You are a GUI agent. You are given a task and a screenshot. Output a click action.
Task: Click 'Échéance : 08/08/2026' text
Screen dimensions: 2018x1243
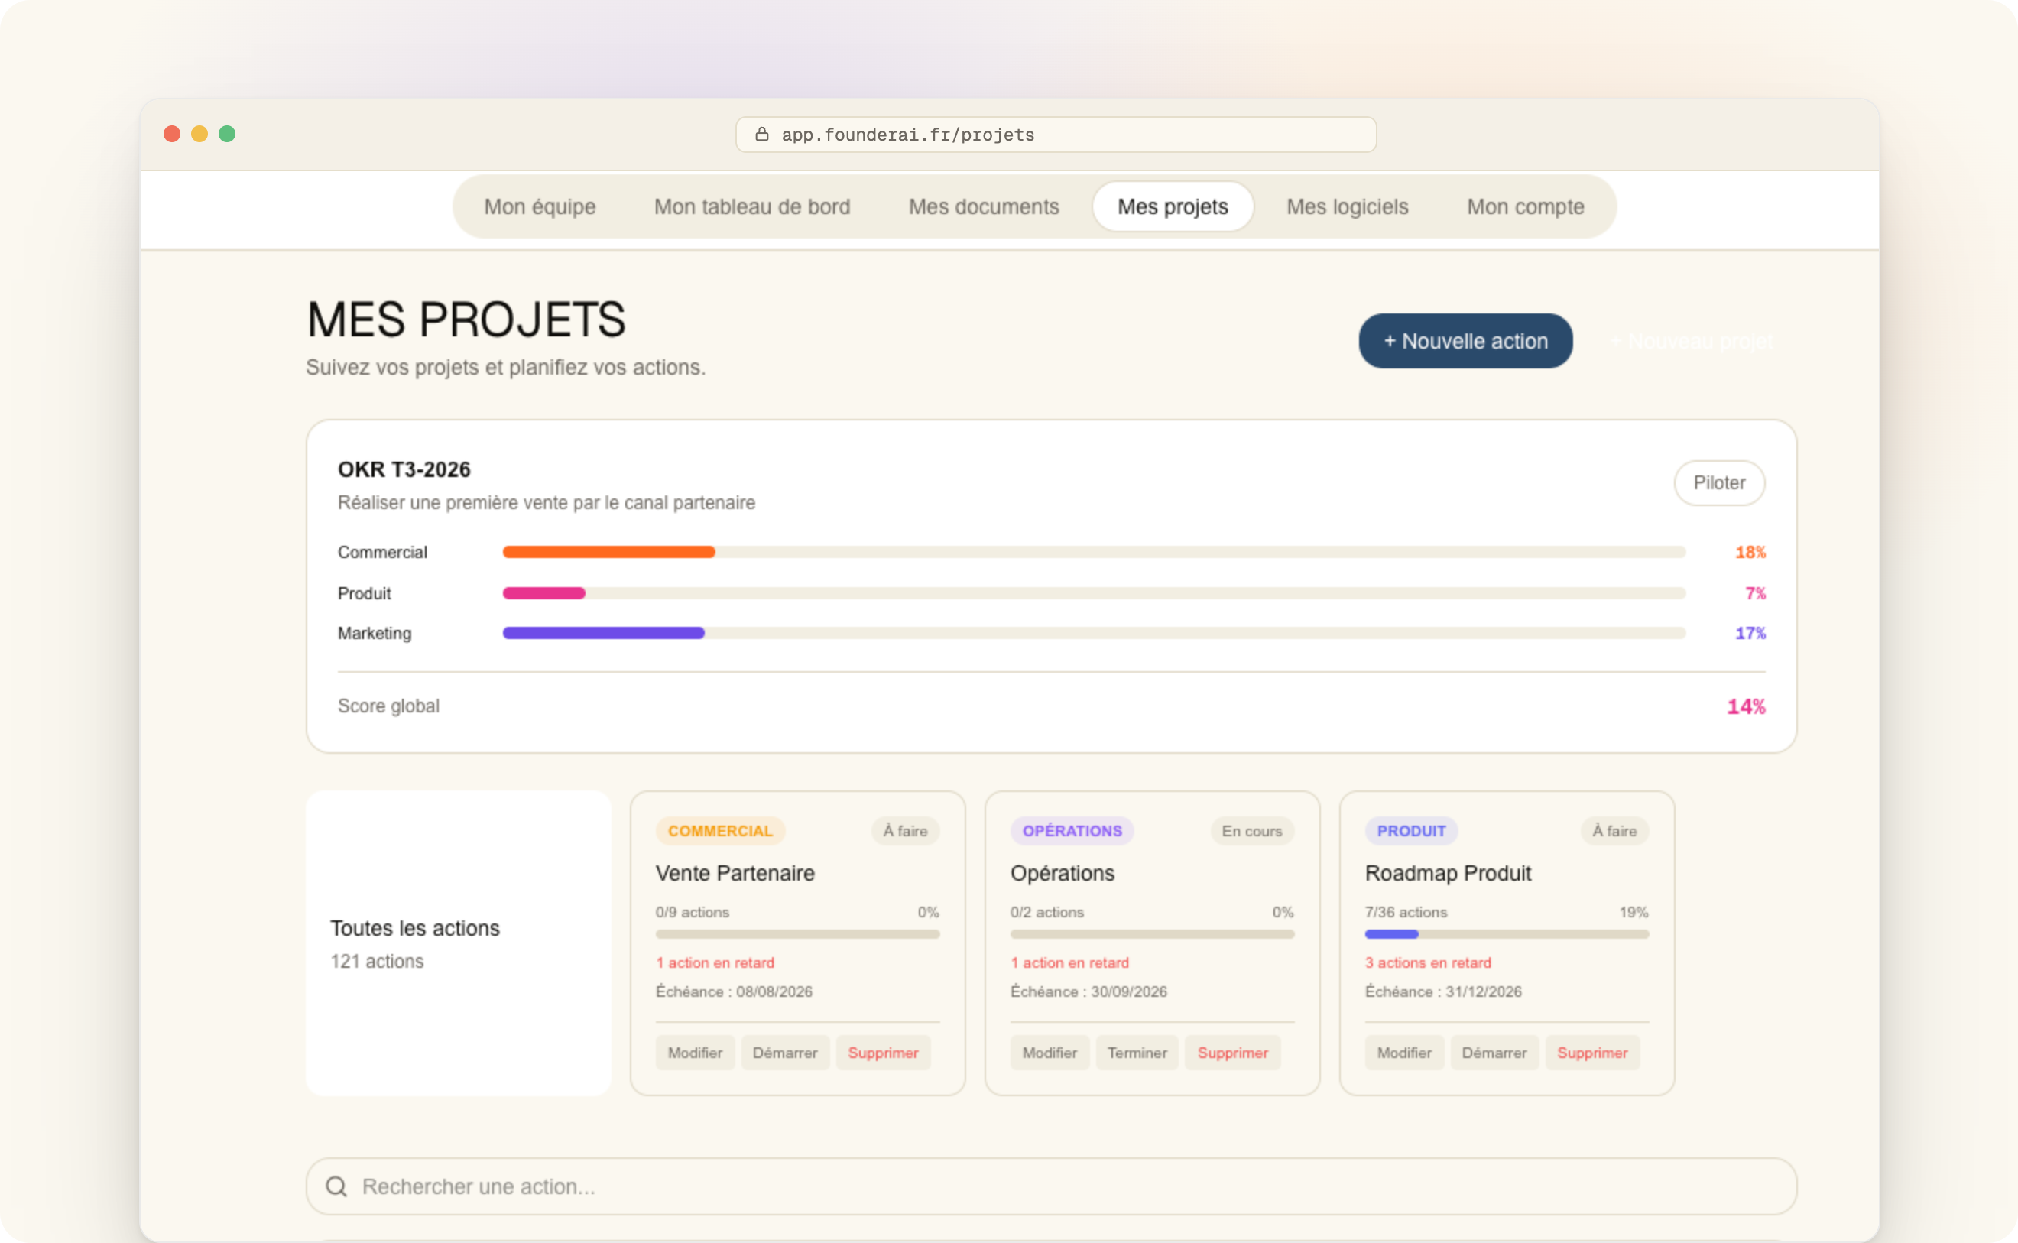(x=734, y=991)
